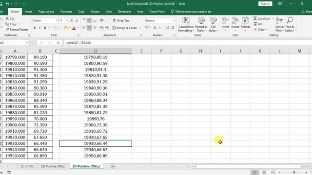Expand the Font Color dropdown arrow
The image size is (312, 175).
(x=78, y=28)
